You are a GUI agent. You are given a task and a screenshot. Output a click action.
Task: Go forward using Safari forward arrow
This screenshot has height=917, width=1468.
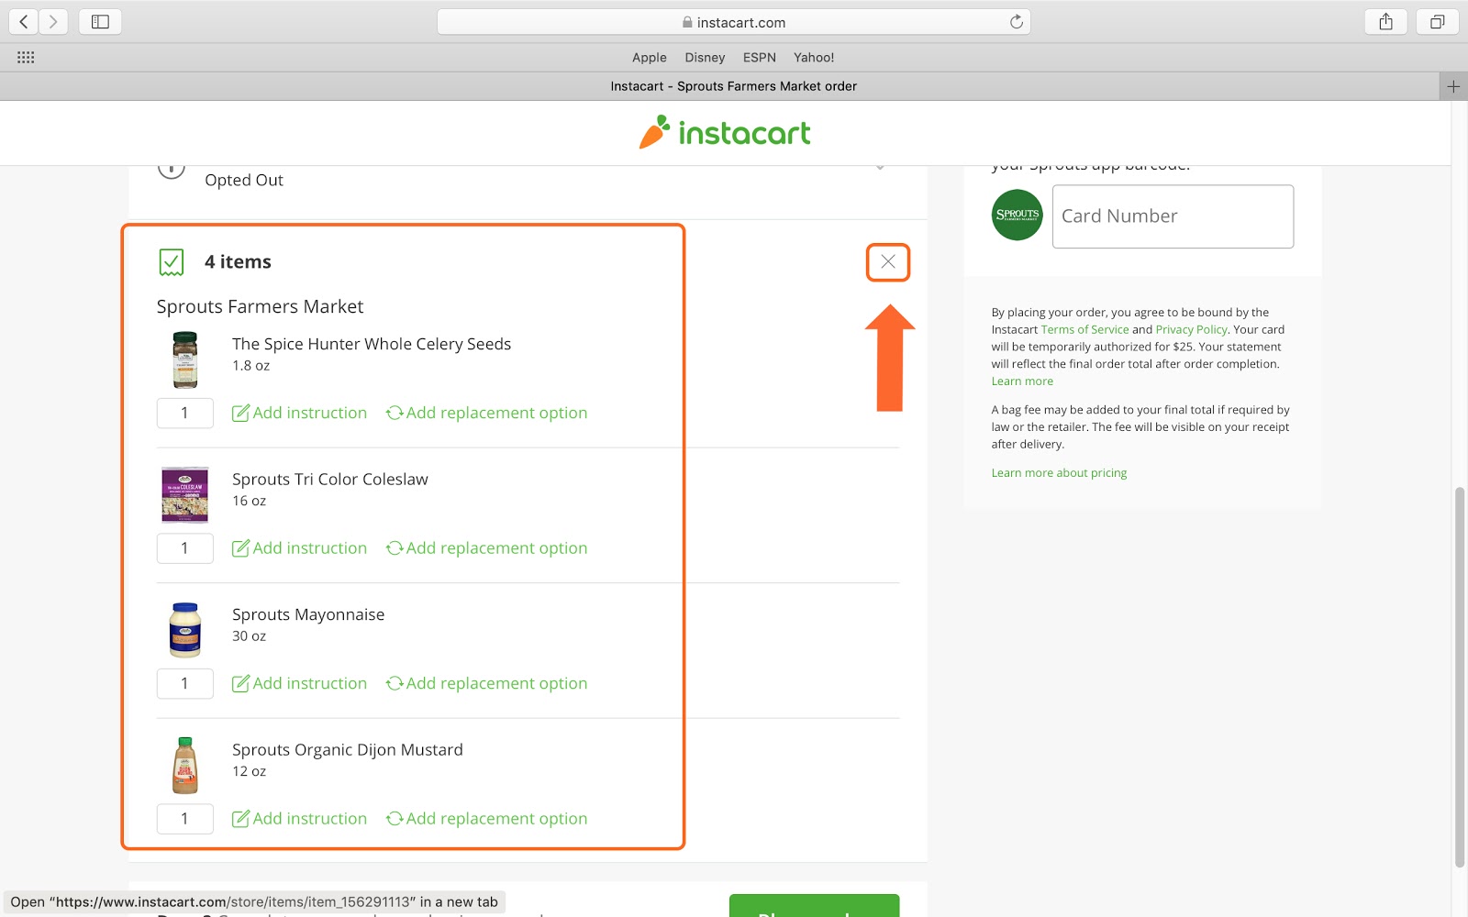tap(53, 21)
